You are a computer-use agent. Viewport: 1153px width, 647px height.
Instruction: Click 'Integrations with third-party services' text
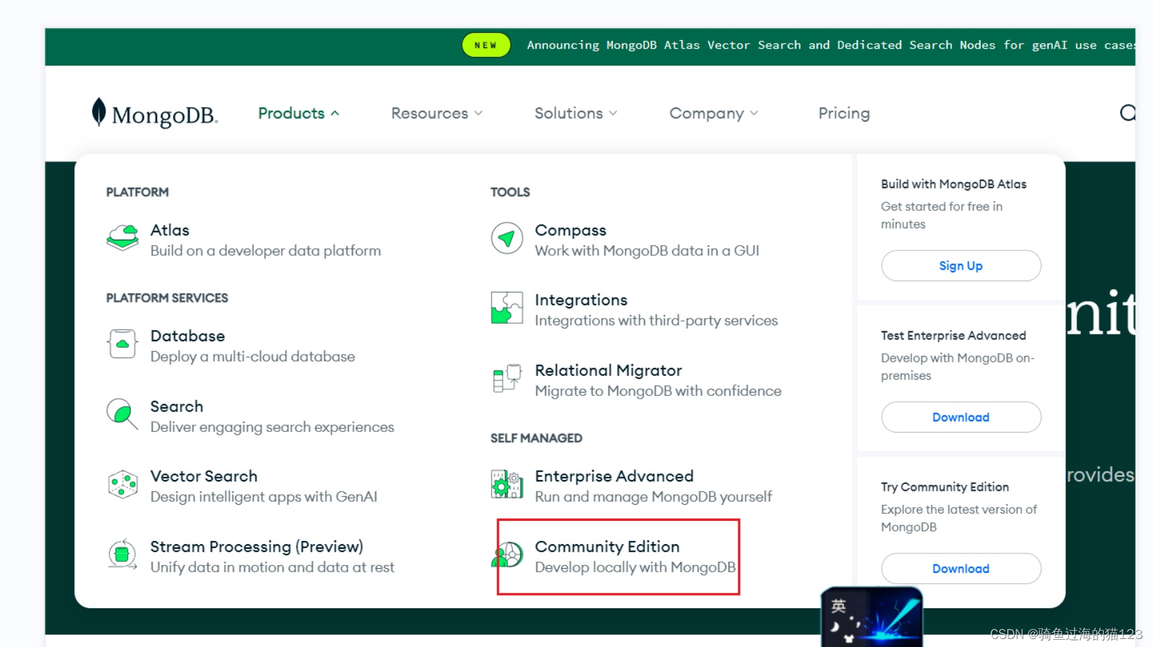pyautogui.click(x=656, y=321)
